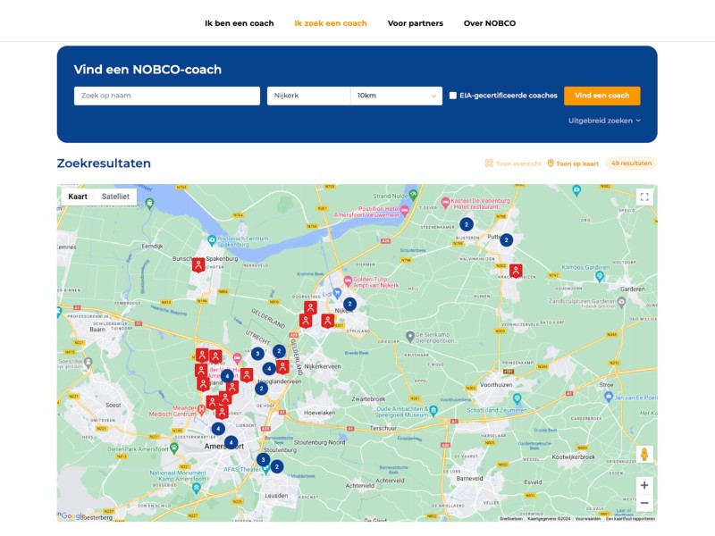Zoom out on the map
The height and width of the screenshot is (536, 715).
(x=644, y=504)
